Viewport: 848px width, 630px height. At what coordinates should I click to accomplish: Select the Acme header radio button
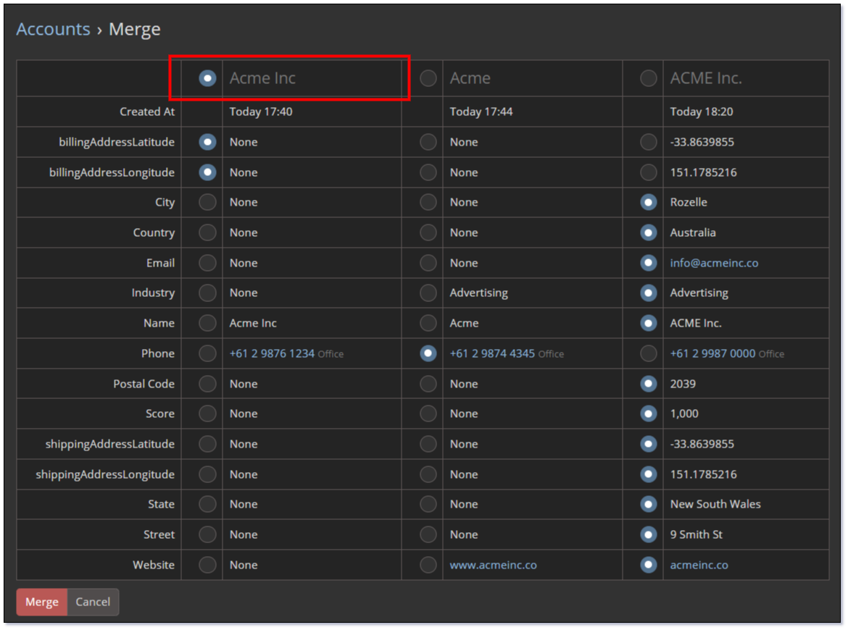pyautogui.click(x=428, y=78)
